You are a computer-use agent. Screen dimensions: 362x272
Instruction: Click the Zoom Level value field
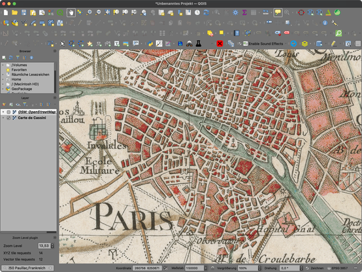click(x=44, y=246)
